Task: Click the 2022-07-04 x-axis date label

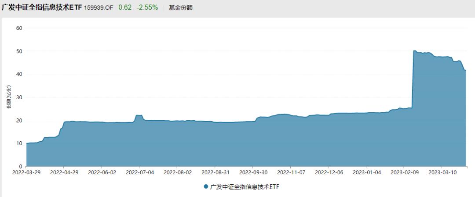Action: tap(139, 172)
